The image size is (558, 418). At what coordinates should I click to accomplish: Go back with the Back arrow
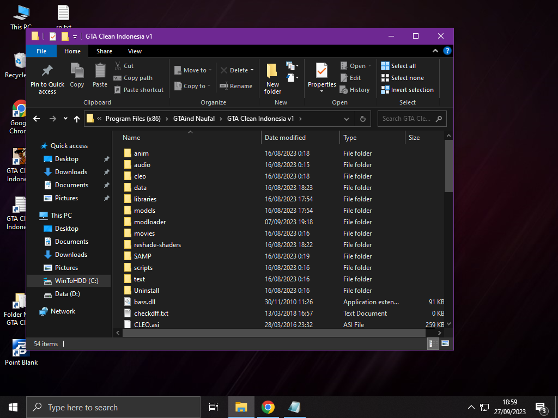37,119
